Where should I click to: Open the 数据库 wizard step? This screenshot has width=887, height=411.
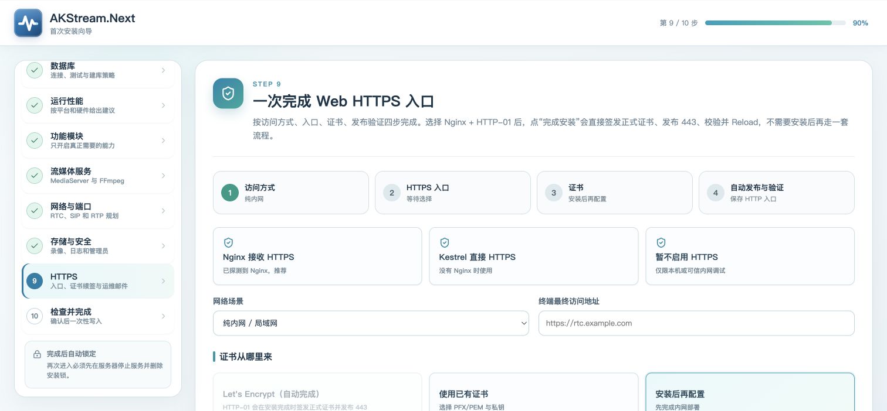pos(98,74)
